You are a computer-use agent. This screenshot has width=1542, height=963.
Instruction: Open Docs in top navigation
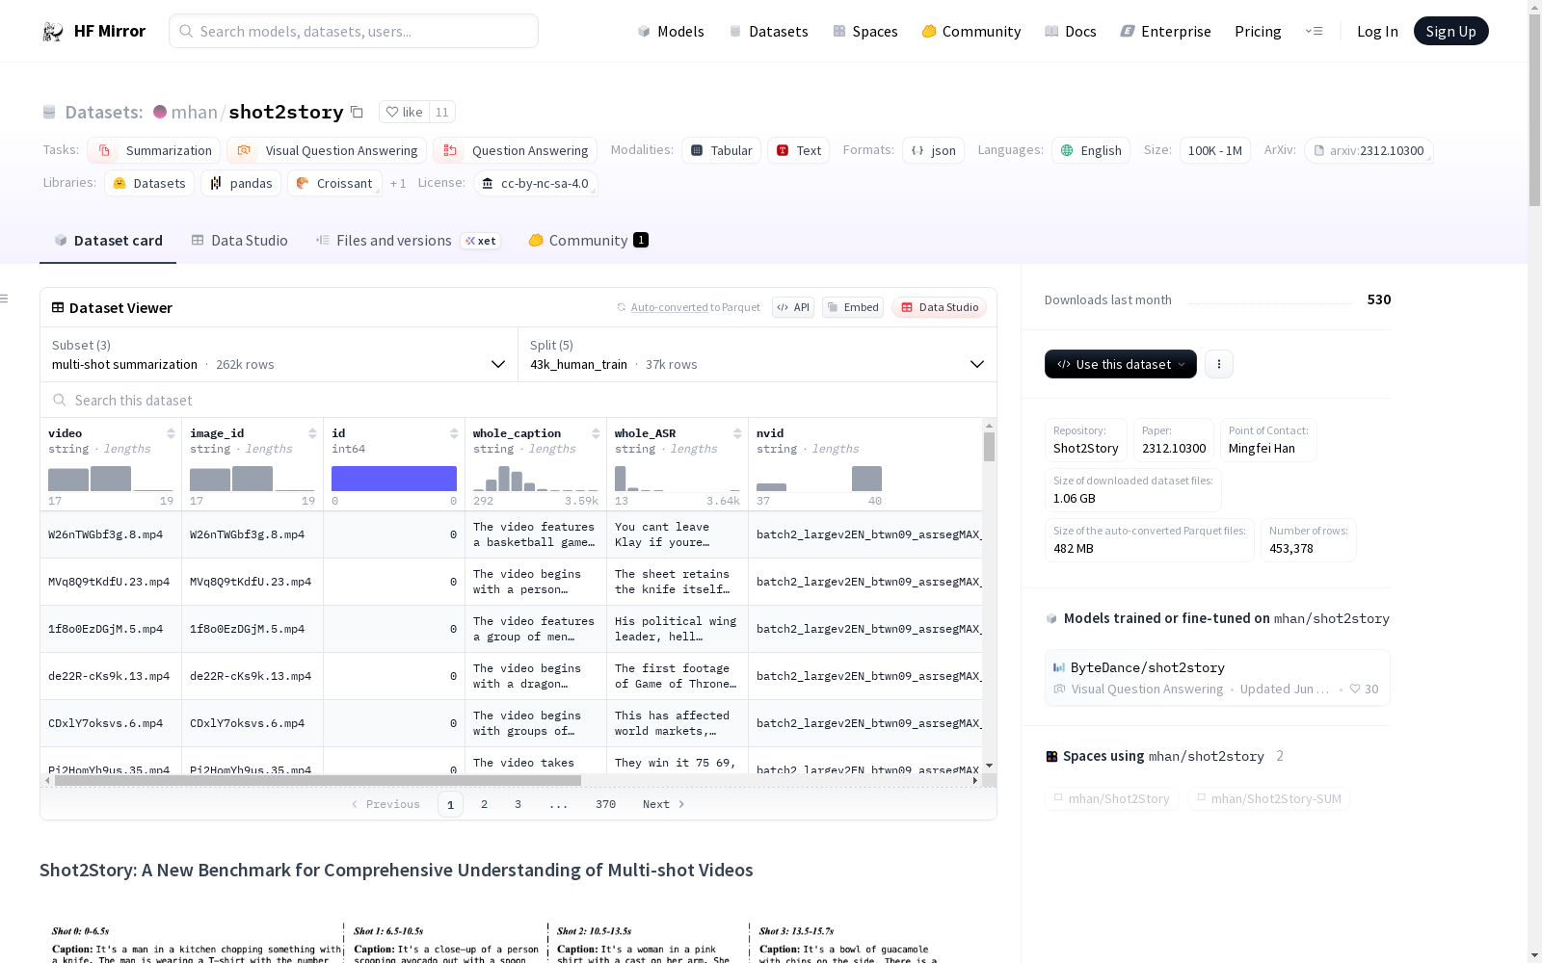coord(1071,31)
